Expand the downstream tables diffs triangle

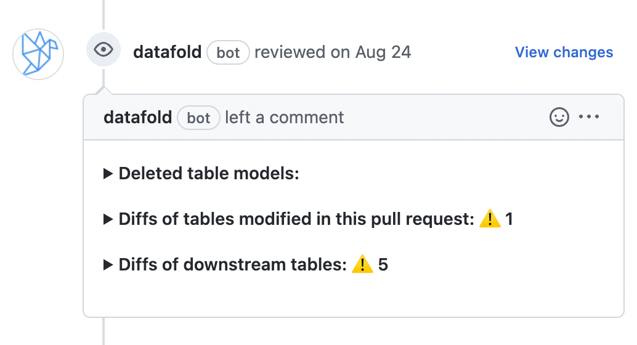point(108,265)
